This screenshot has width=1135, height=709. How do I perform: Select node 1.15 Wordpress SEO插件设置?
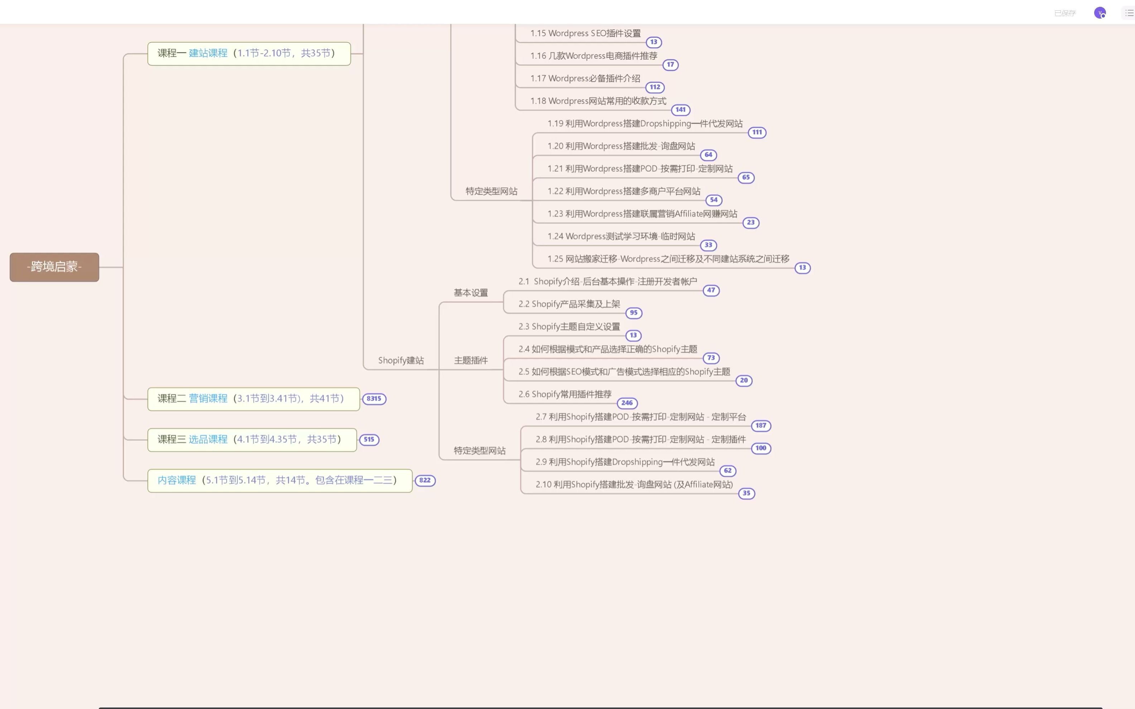pyautogui.click(x=585, y=33)
